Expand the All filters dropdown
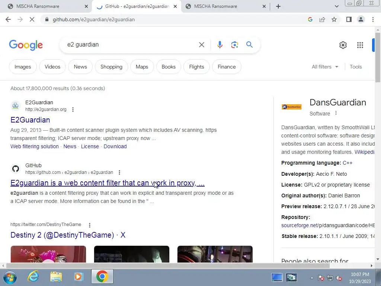Viewport: 381px width, 286px height. [325, 67]
